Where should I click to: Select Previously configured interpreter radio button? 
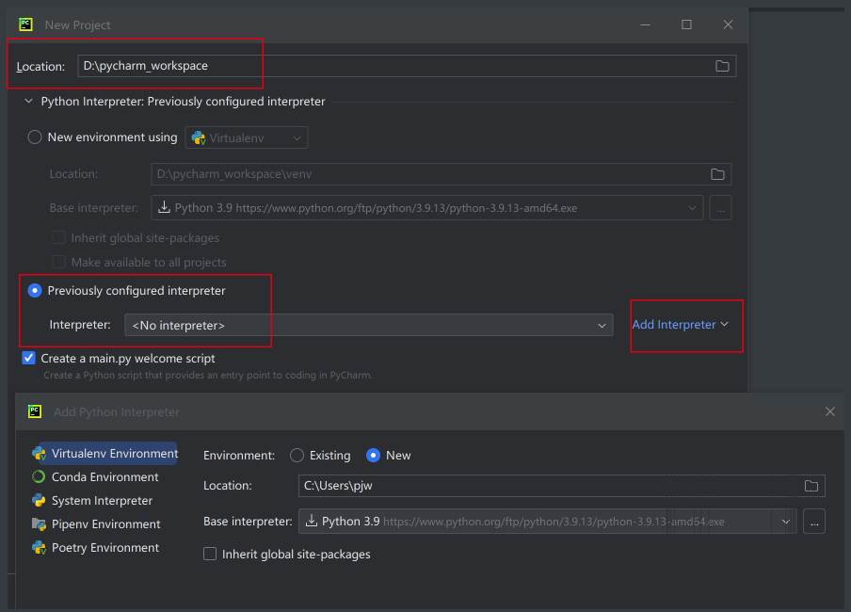pos(35,291)
